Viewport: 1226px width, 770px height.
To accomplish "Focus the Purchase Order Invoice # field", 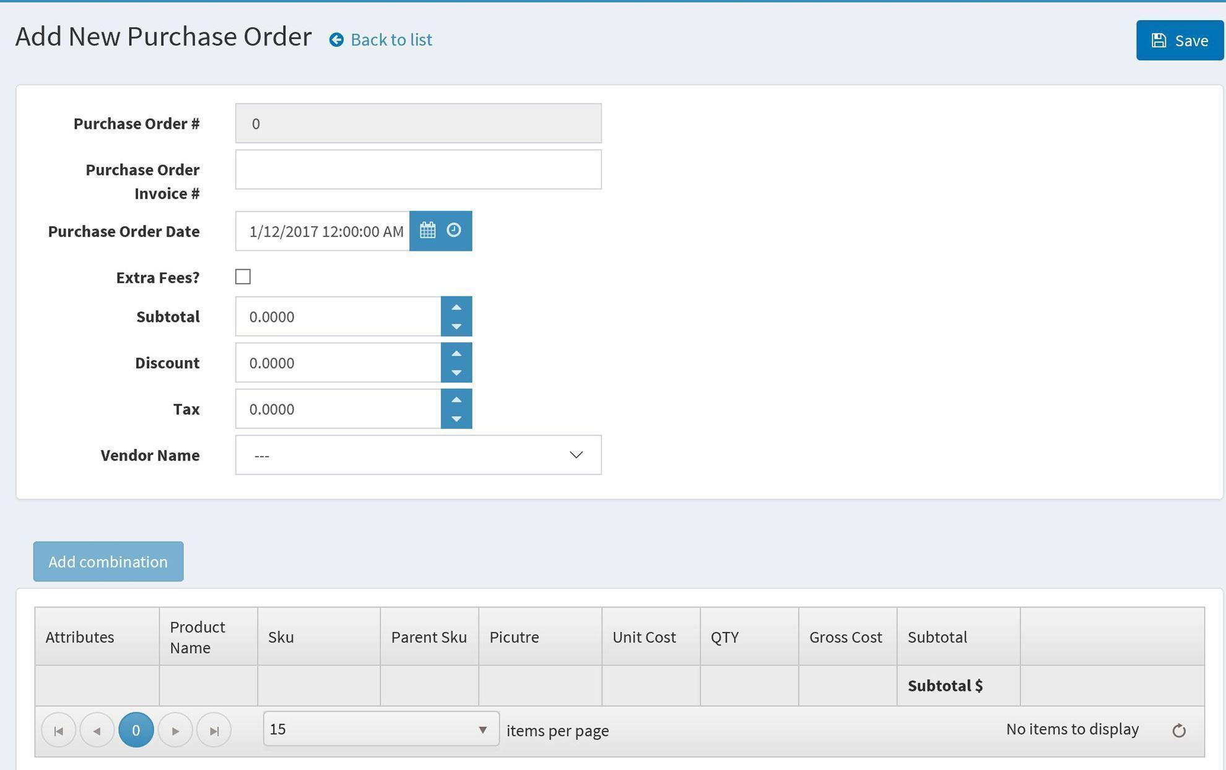I will coord(418,170).
